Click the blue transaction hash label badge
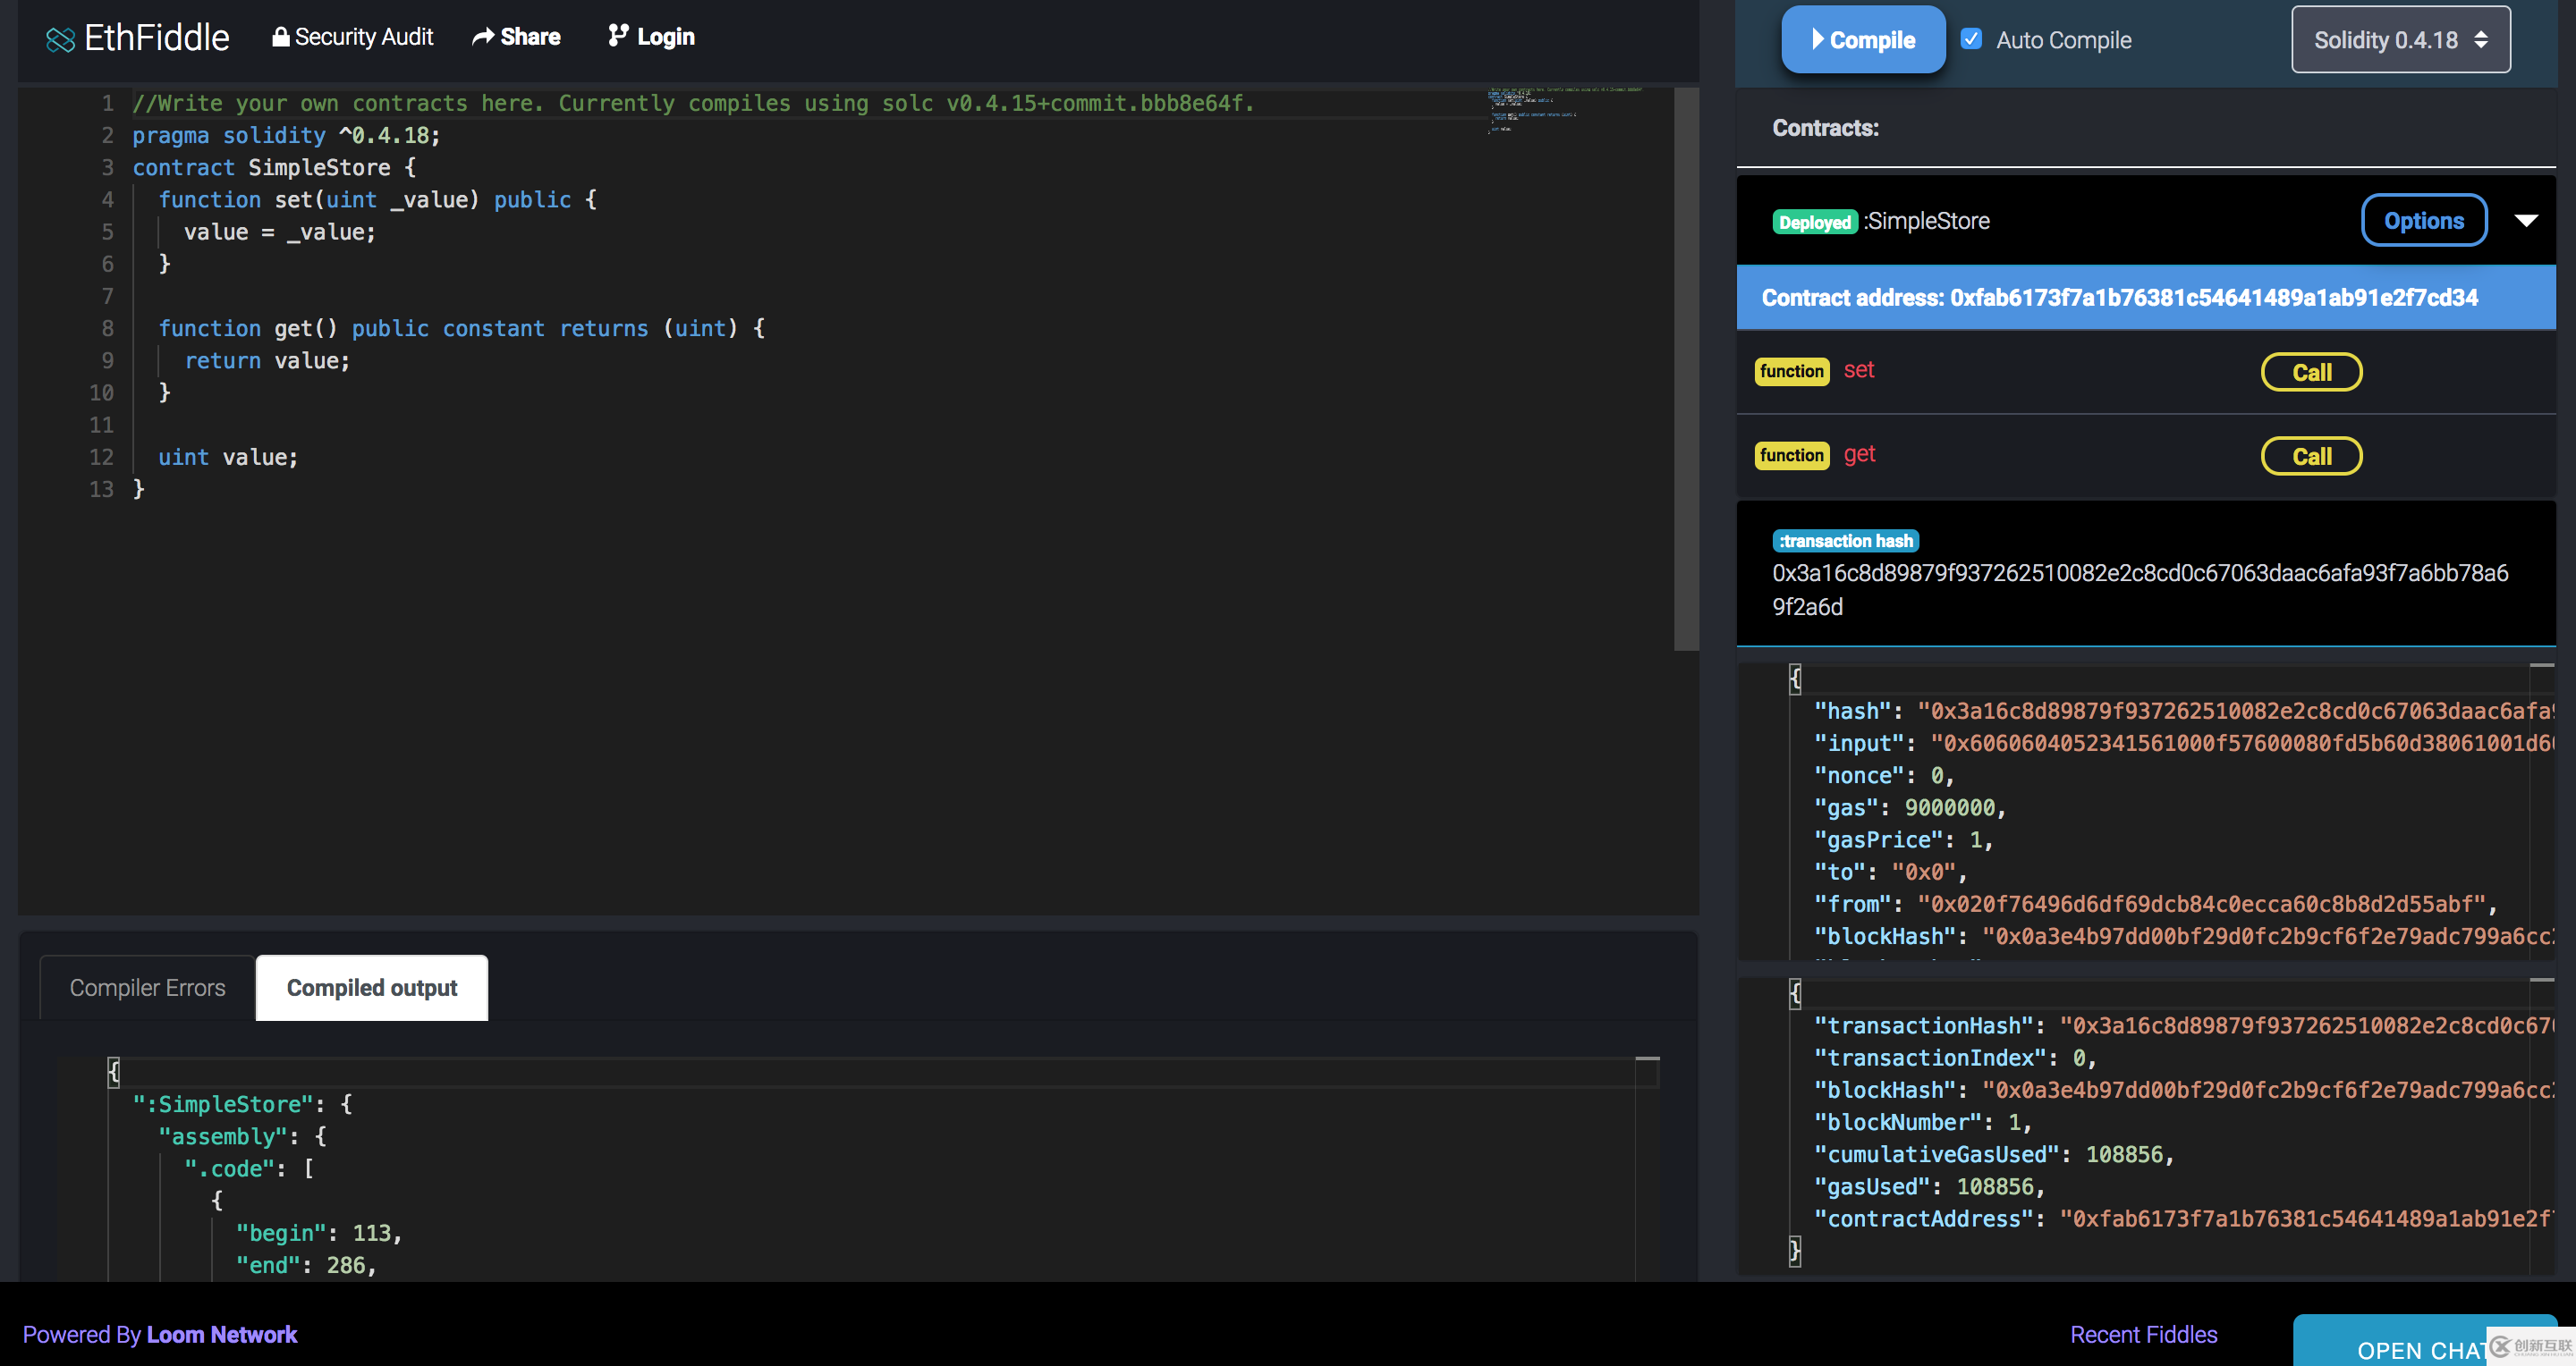2576x1366 pixels. click(x=1845, y=541)
